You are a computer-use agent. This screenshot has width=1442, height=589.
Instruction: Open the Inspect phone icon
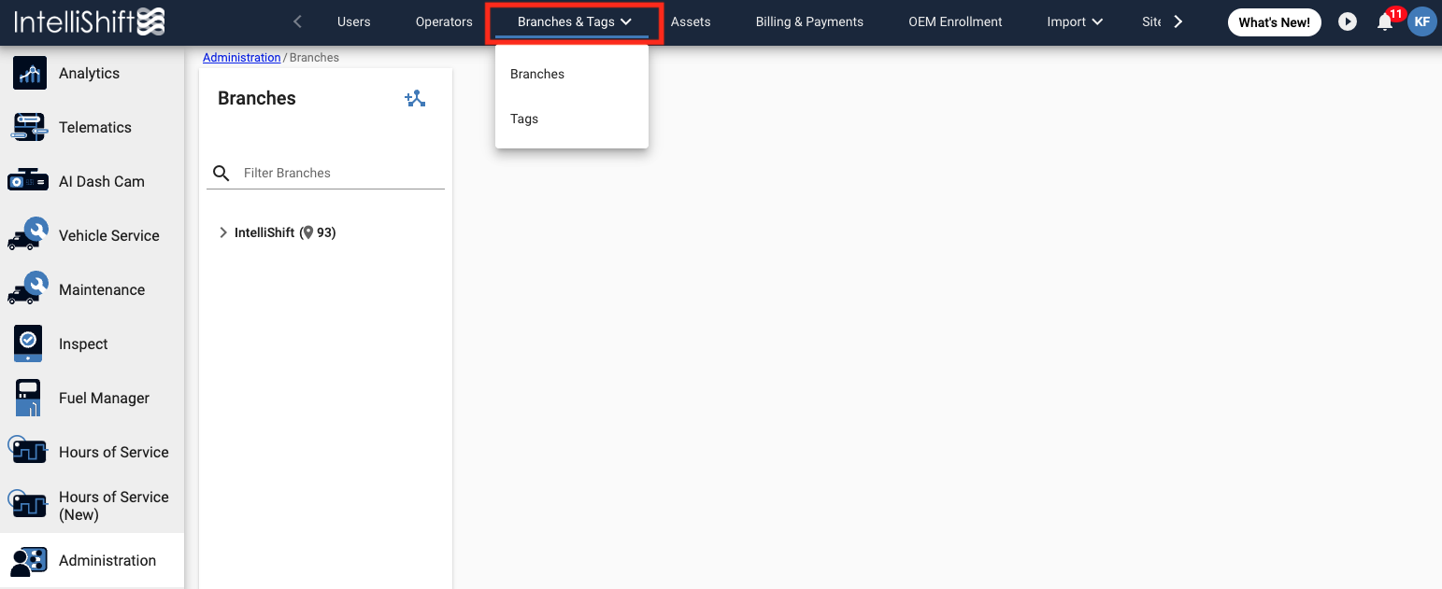(x=28, y=344)
